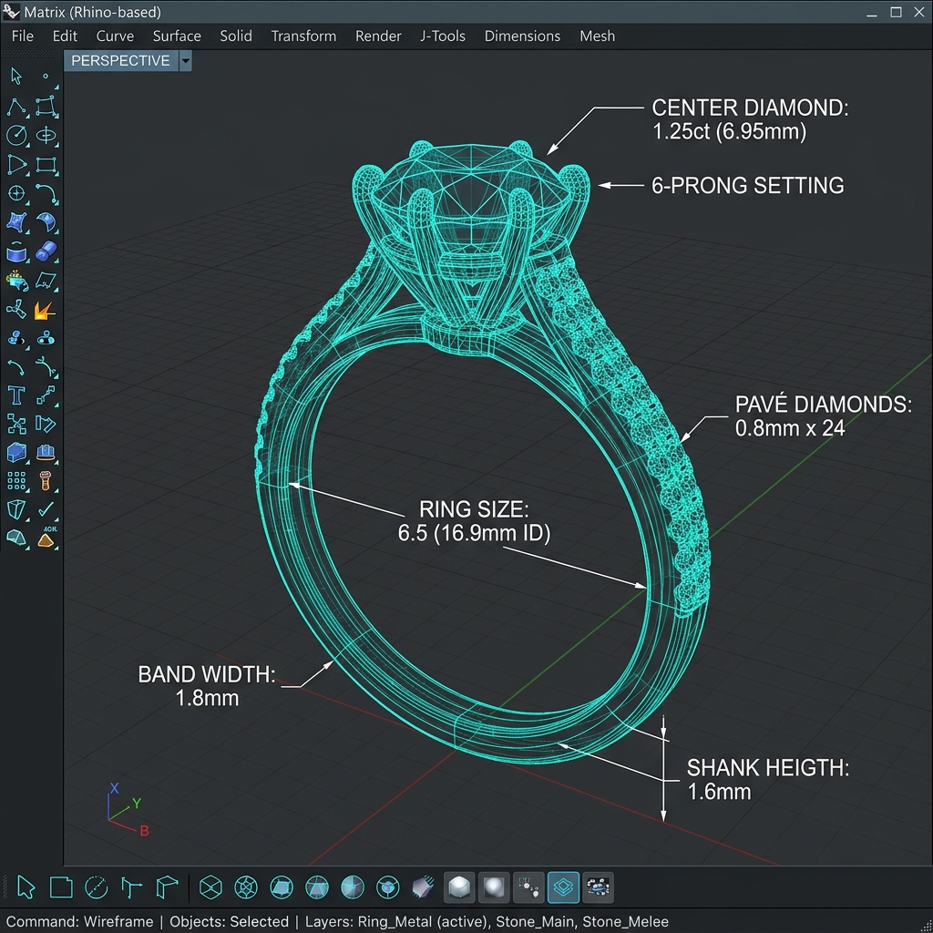
Task: Pick the blue capsule solid tool
Action: point(46,251)
